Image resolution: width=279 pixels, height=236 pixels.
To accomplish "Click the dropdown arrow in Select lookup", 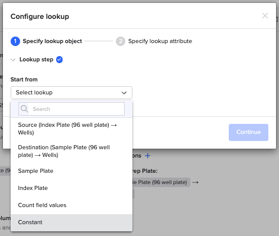I will 124,93.
